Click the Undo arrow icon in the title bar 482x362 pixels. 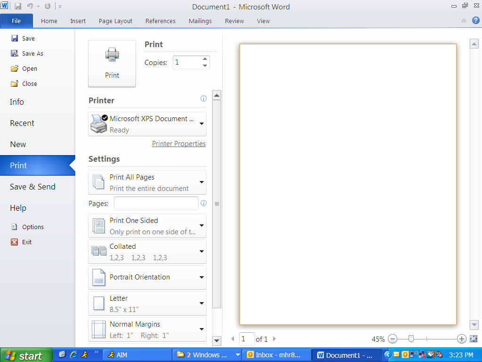click(x=30, y=6)
